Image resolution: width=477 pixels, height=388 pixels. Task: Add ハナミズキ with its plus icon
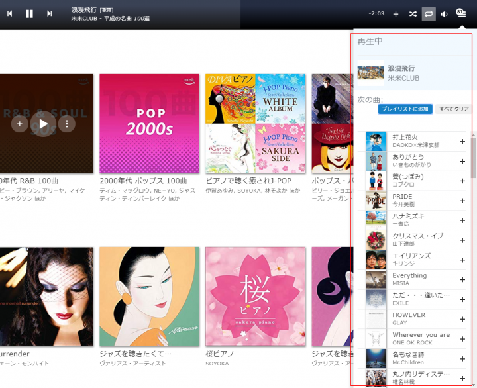[x=462, y=220]
